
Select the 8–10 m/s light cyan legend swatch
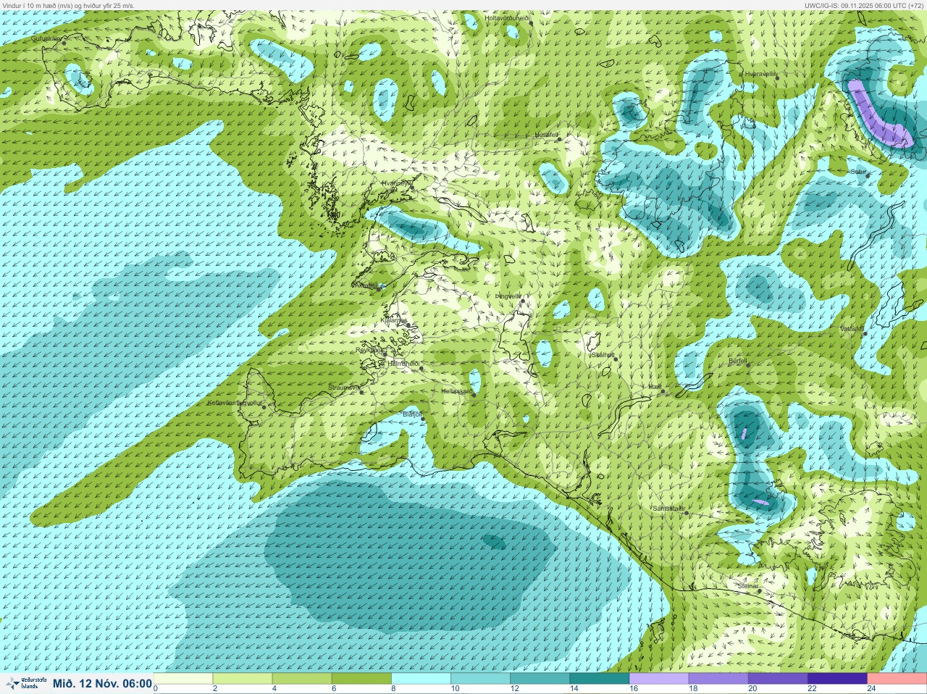point(421,679)
